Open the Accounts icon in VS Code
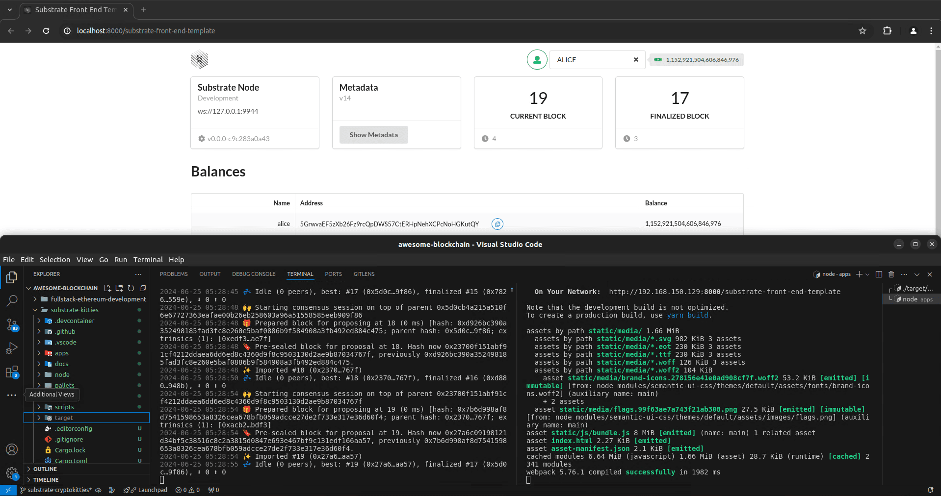This screenshot has width=941, height=496. click(12, 449)
